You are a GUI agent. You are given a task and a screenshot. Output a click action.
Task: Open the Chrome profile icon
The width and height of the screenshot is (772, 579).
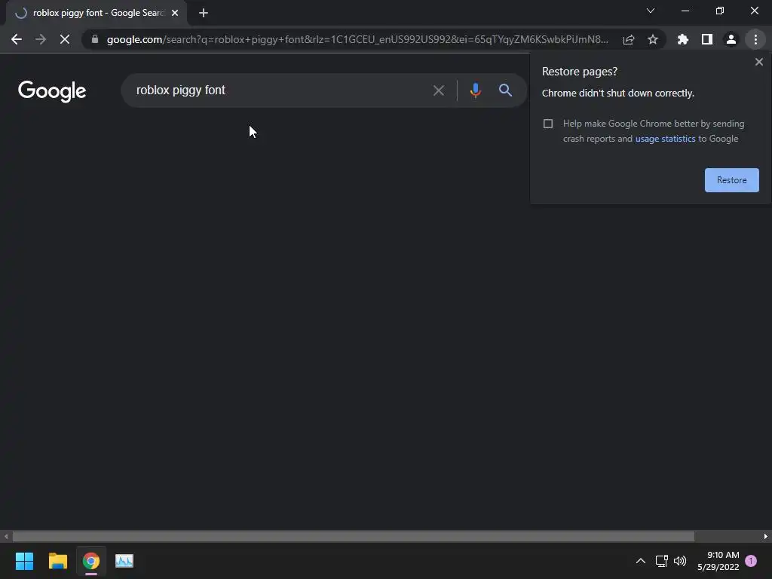click(731, 39)
